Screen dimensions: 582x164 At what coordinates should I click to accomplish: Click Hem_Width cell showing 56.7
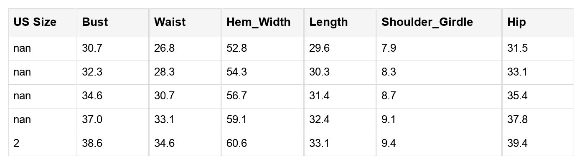(262, 96)
